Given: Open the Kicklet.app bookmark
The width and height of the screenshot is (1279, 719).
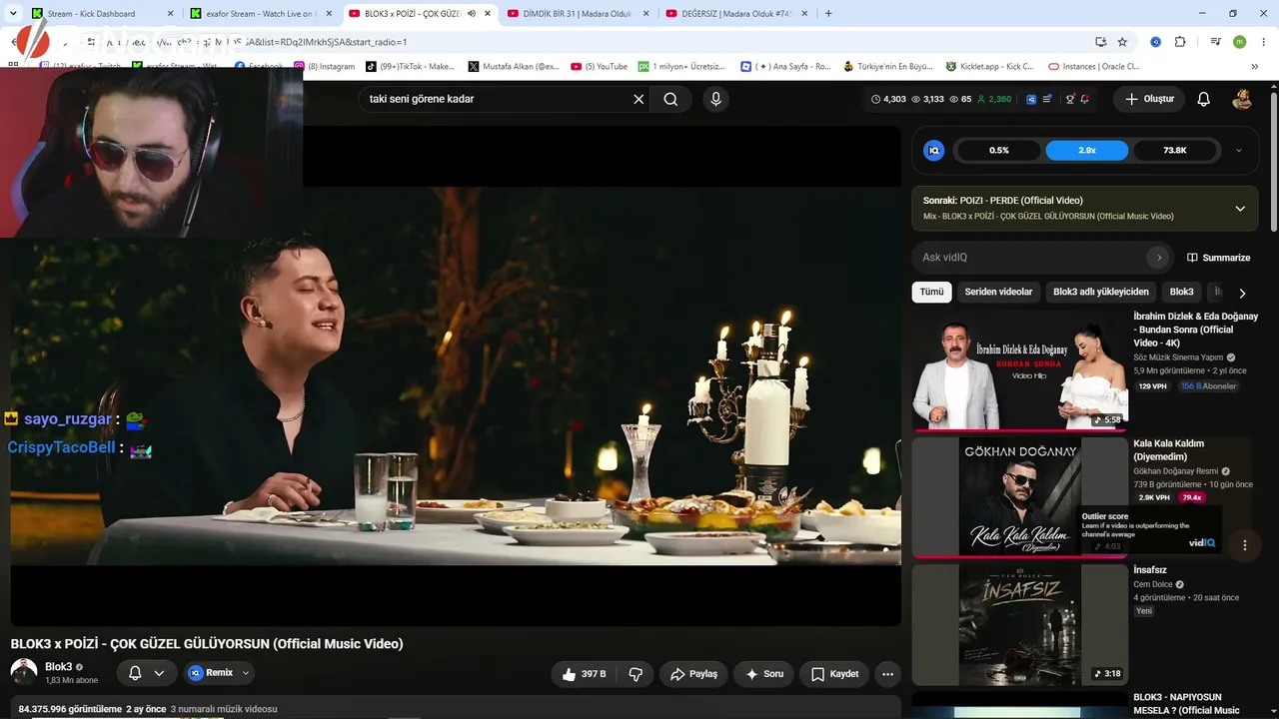Looking at the screenshot, I should (x=990, y=66).
